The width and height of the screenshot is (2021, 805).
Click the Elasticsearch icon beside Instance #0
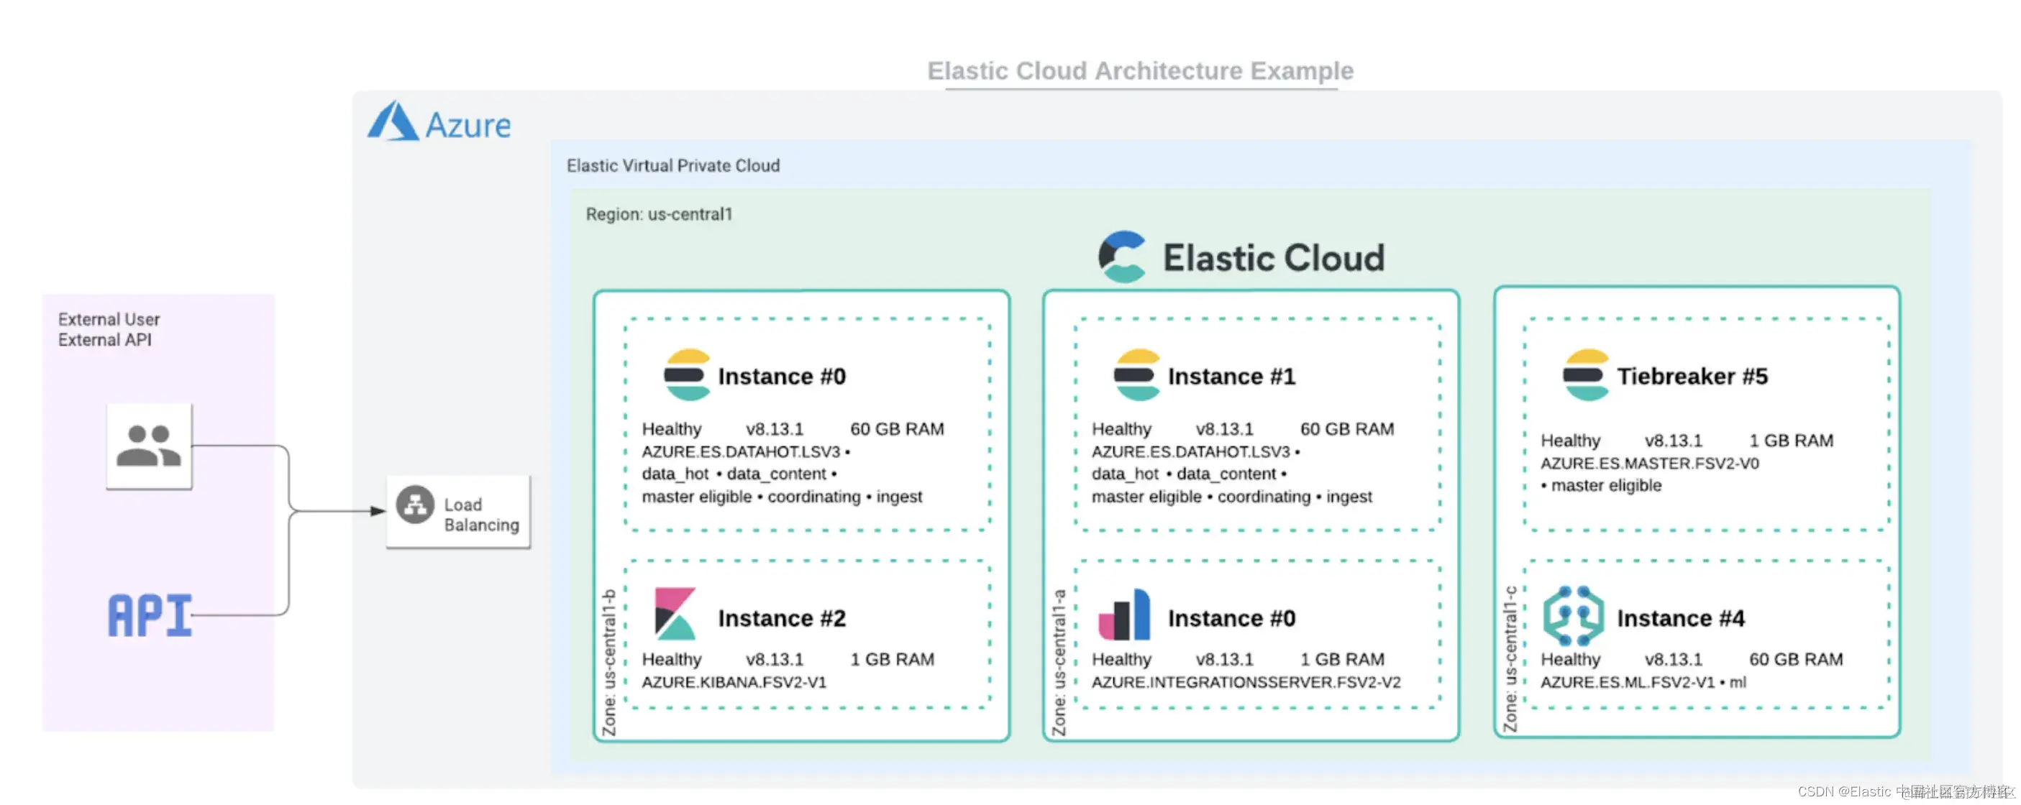[x=686, y=375]
